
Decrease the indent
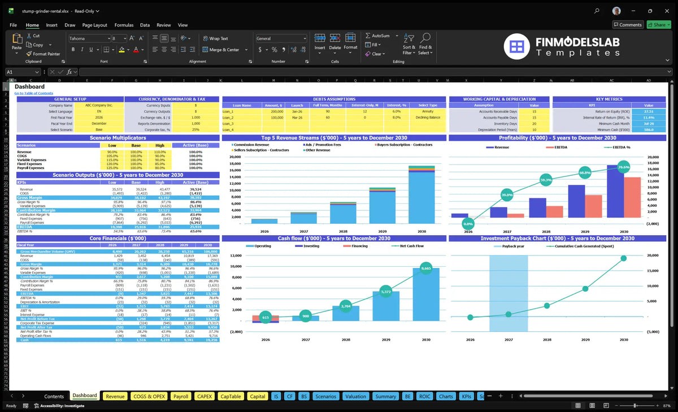point(184,50)
